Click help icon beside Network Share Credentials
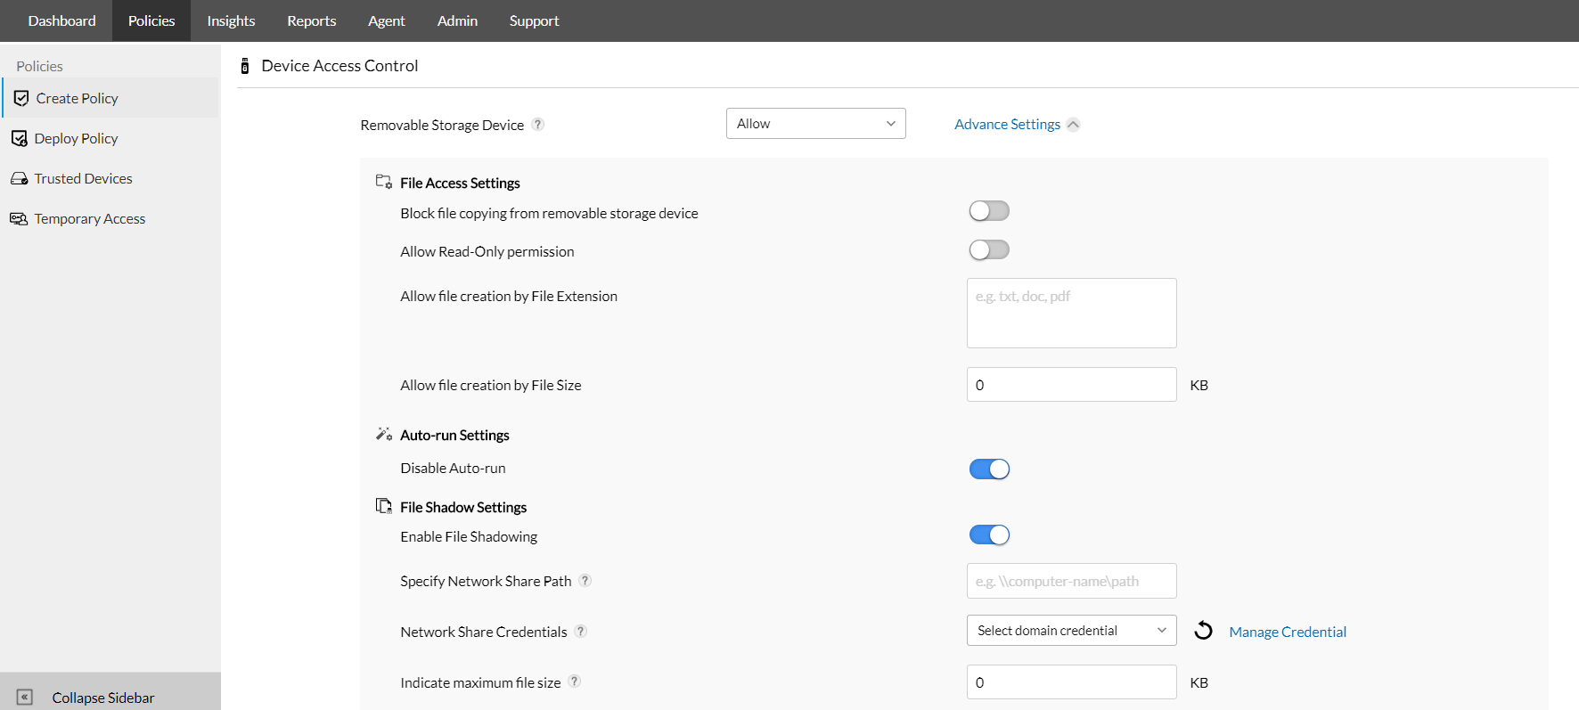Image resolution: width=1579 pixels, height=710 pixels. pos(581,632)
